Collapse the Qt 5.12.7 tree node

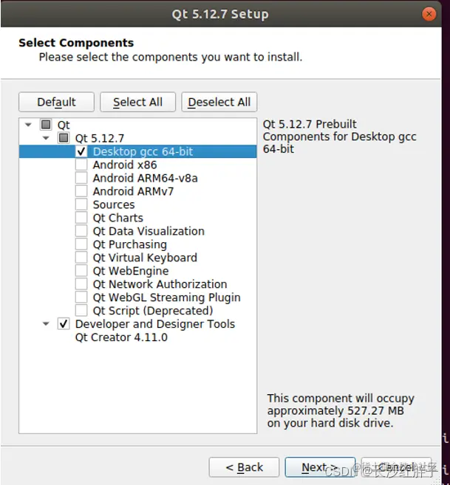tap(46, 138)
